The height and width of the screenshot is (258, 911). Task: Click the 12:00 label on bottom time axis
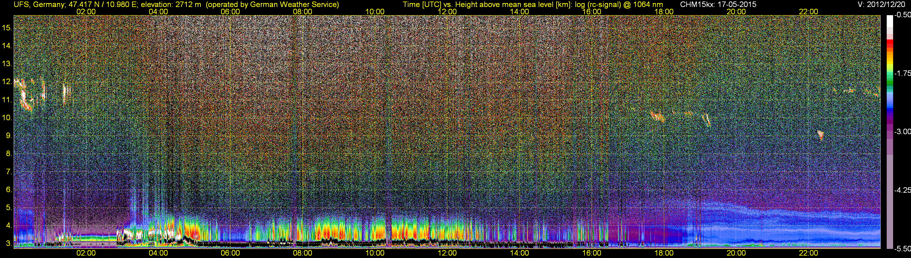(x=447, y=253)
